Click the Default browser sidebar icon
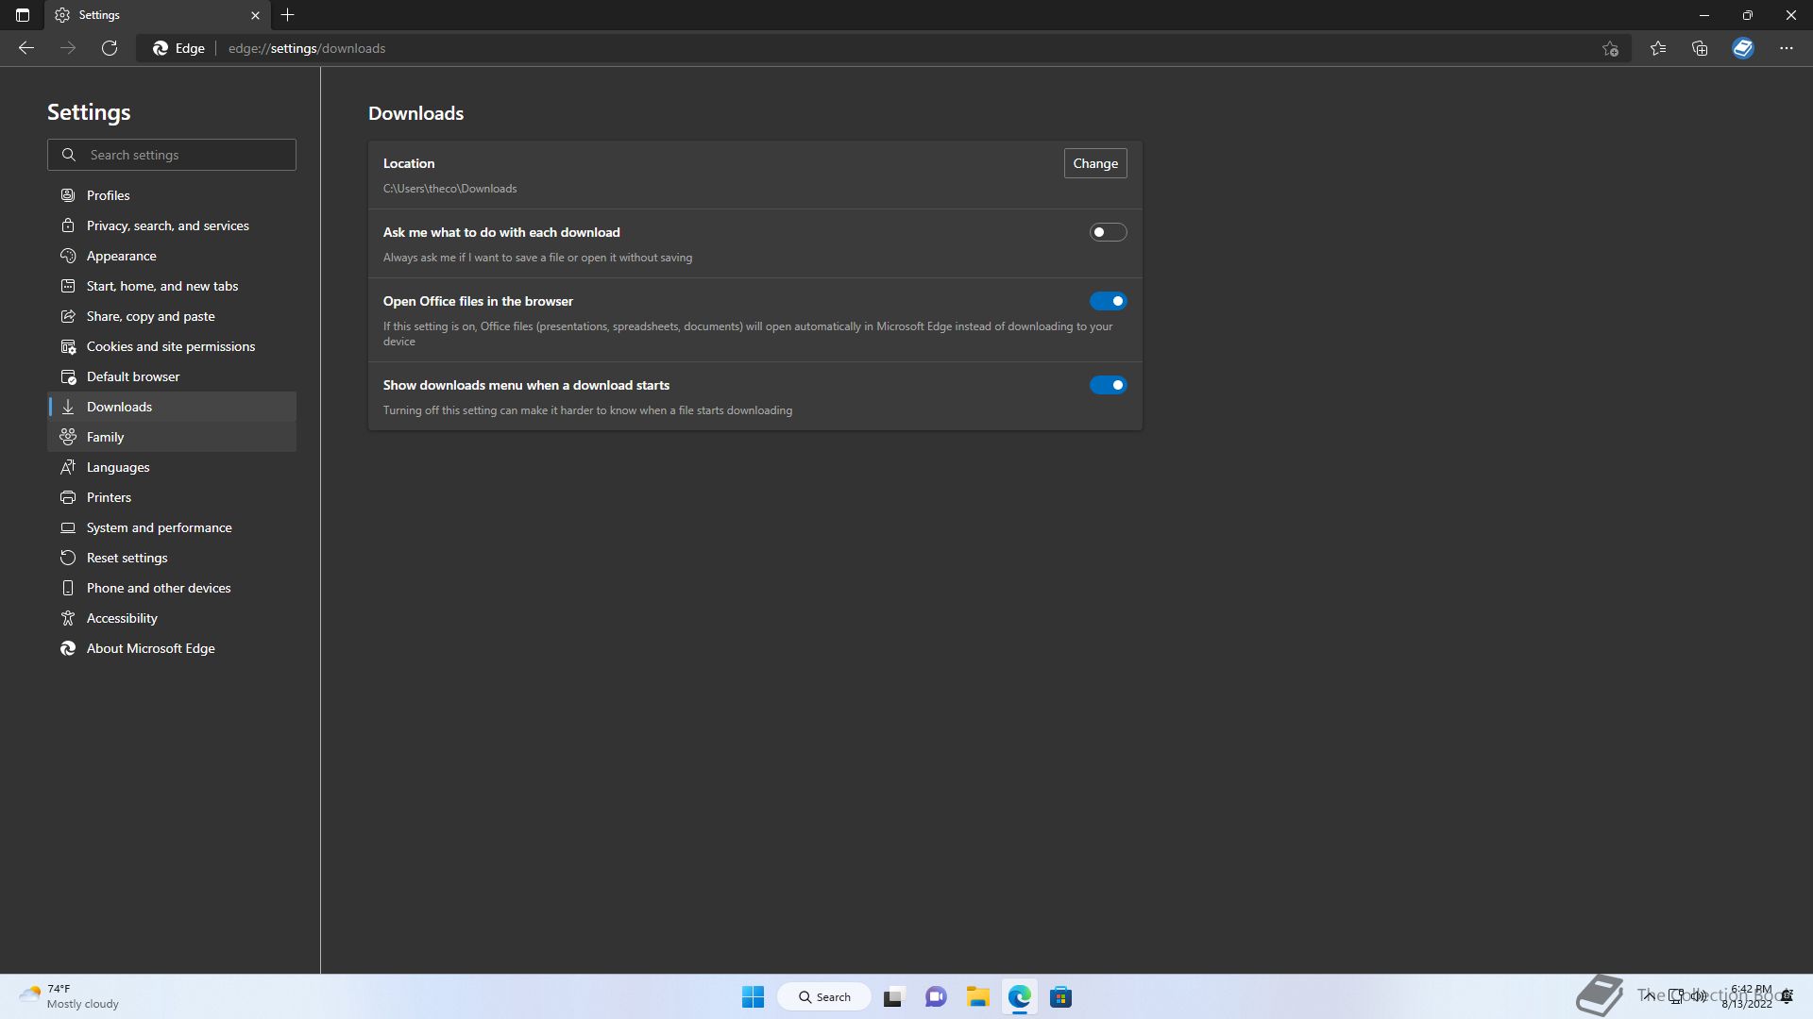This screenshot has height=1019, width=1813. click(x=68, y=376)
